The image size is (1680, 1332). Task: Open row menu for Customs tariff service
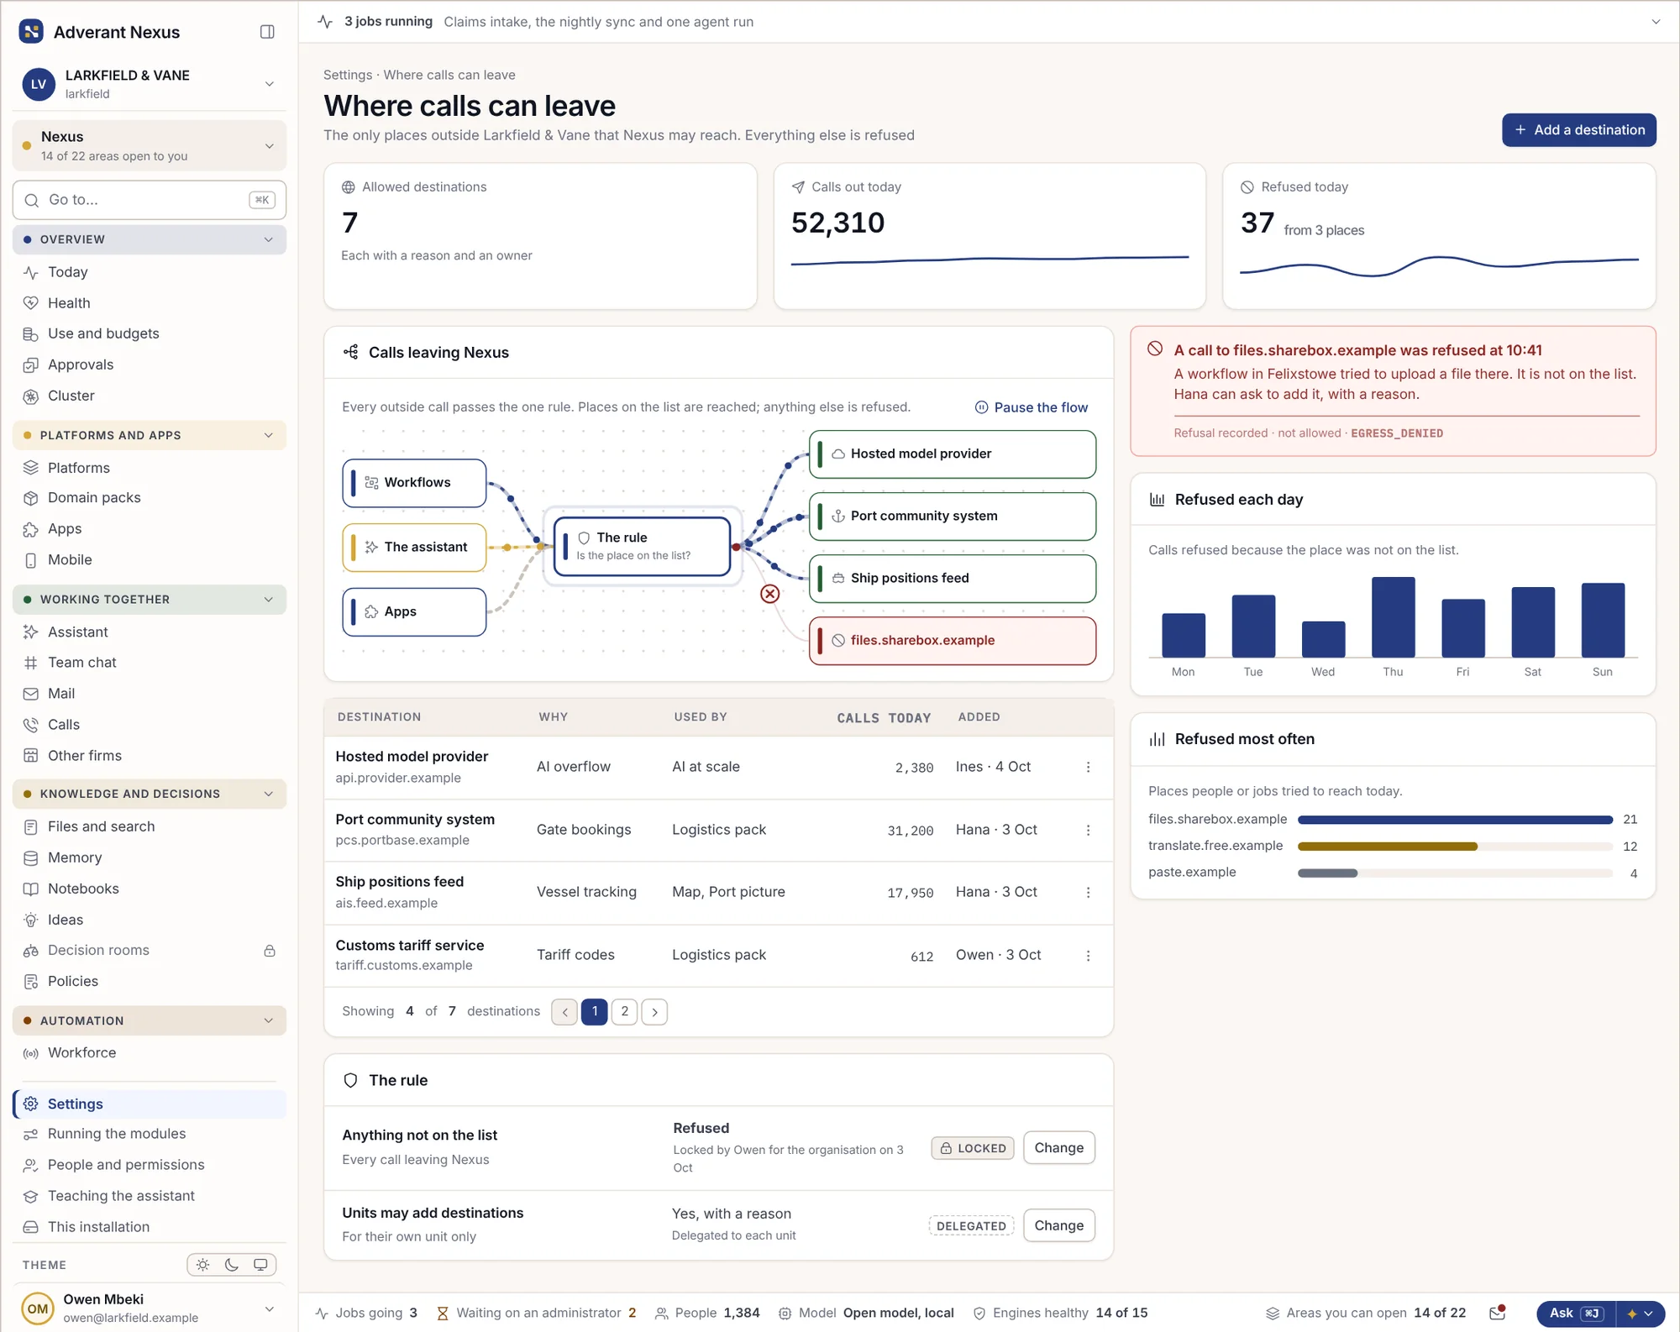pos(1088,956)
